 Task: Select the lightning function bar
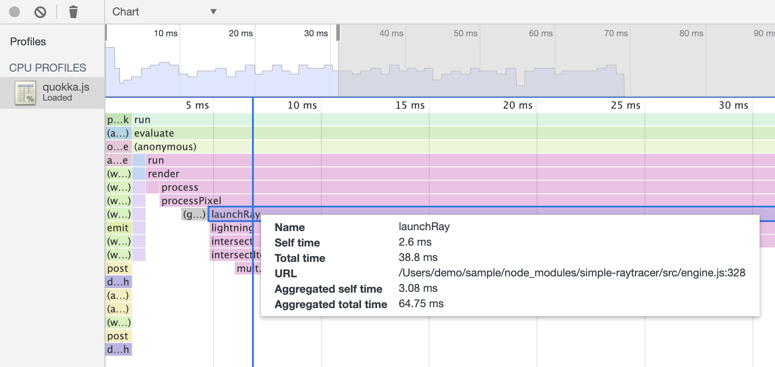pos(231,228)
